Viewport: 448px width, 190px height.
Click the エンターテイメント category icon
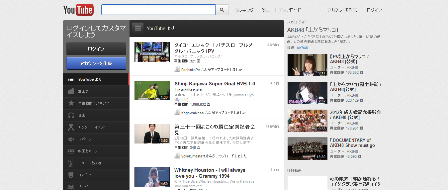pos(71,127)
